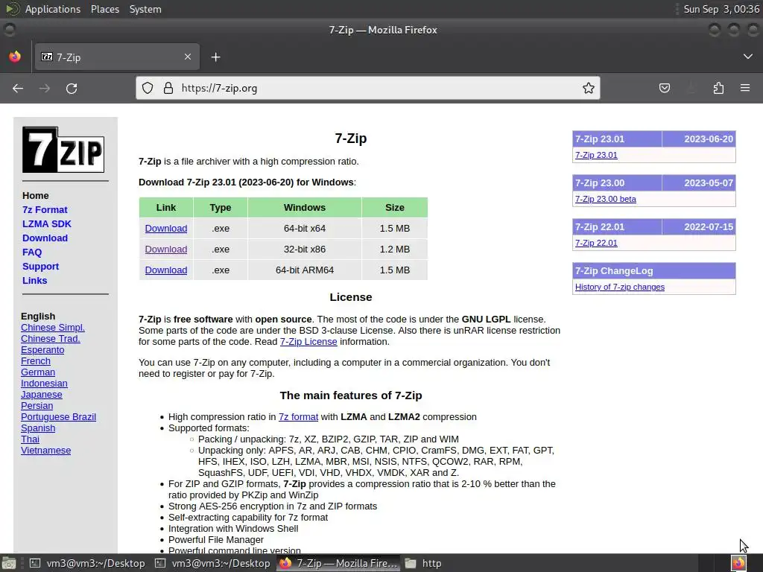Open Firefox hamburger application menu
Image resolution: width=763 pixels, height=572 pixels.
(745, 88)
